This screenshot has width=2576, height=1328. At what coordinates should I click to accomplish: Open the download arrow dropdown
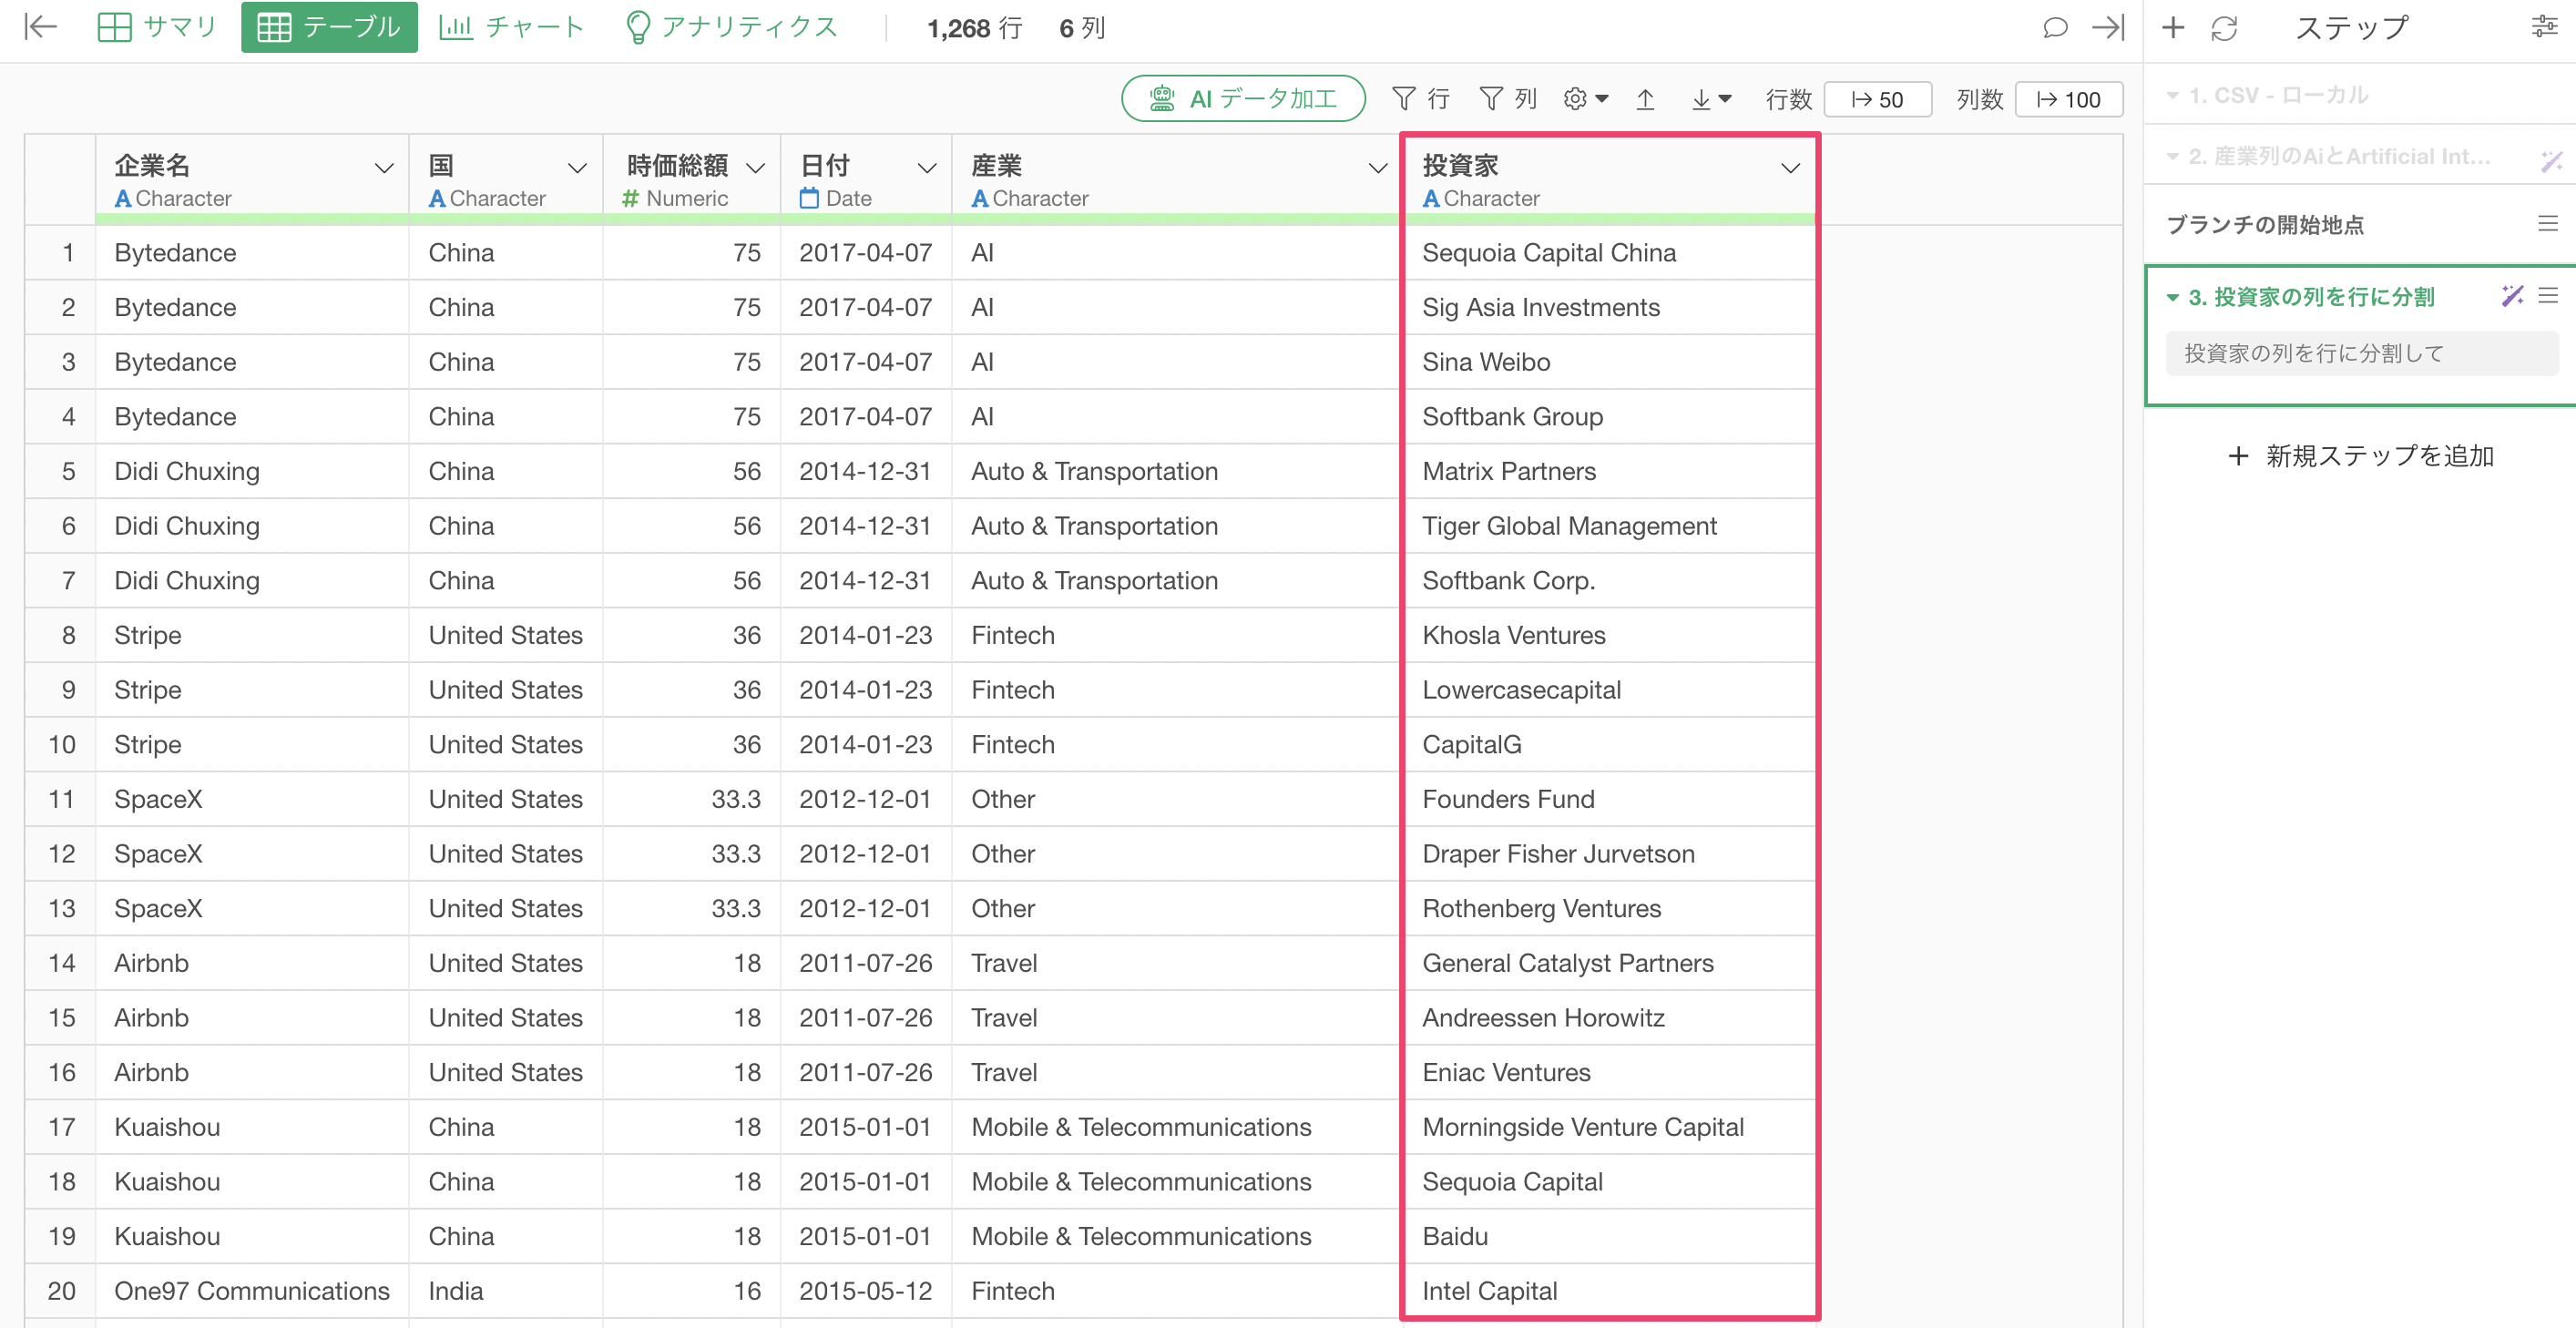1710,99
